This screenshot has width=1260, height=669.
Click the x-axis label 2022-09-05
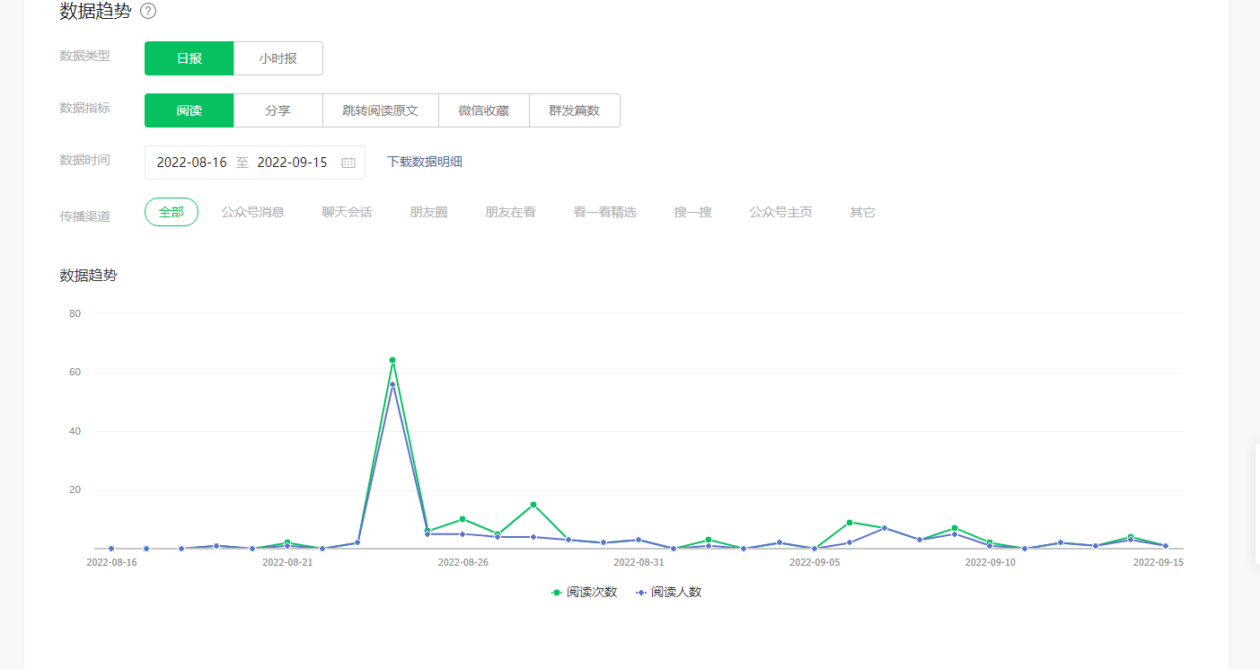[x=815, y=562]
